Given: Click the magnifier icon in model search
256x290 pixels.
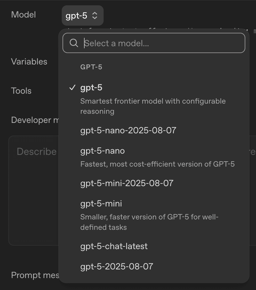Looking at the screenshot, I should (x=74, y=43).
